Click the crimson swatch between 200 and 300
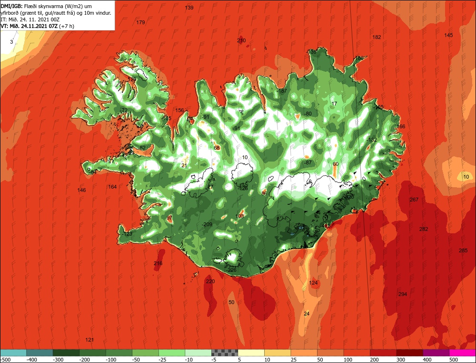This screenshot has height=363, width=476. (383, 353)
